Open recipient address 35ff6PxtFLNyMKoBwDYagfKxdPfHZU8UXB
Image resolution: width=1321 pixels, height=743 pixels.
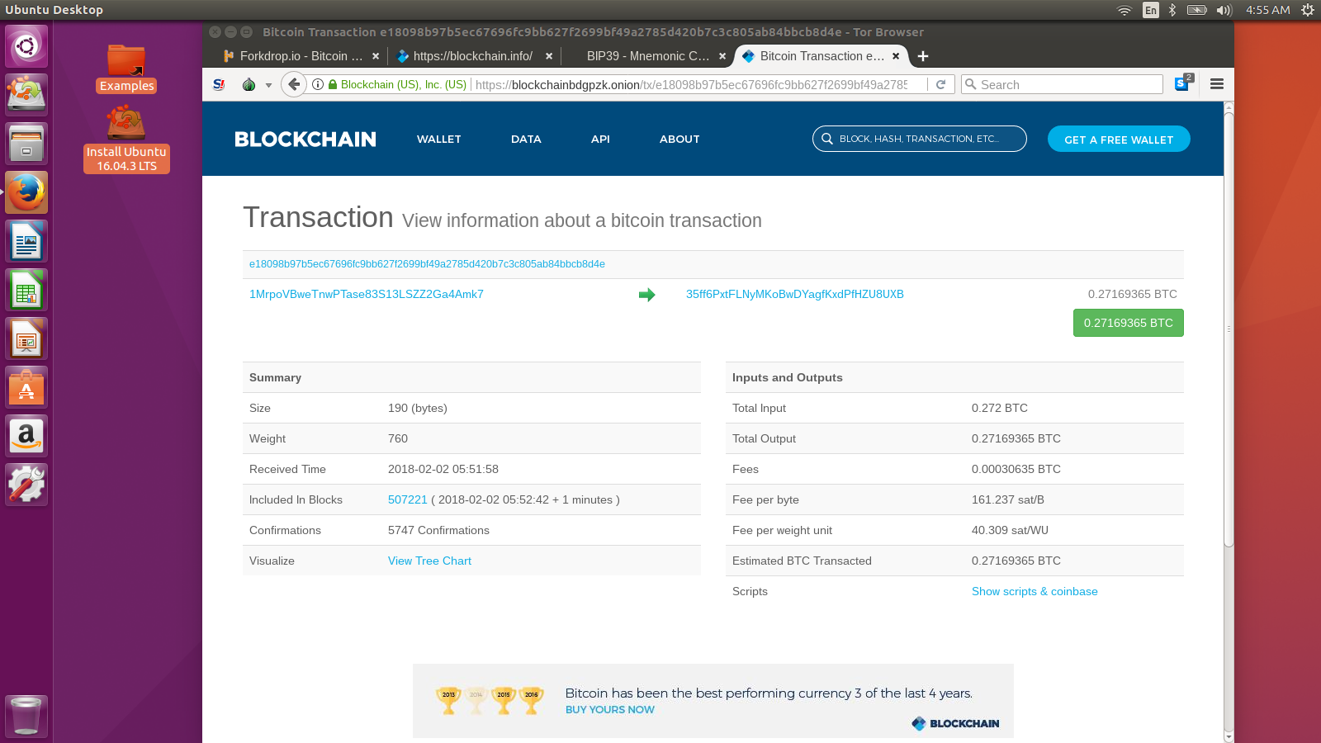pyautogui.click(x=795, y=294)
